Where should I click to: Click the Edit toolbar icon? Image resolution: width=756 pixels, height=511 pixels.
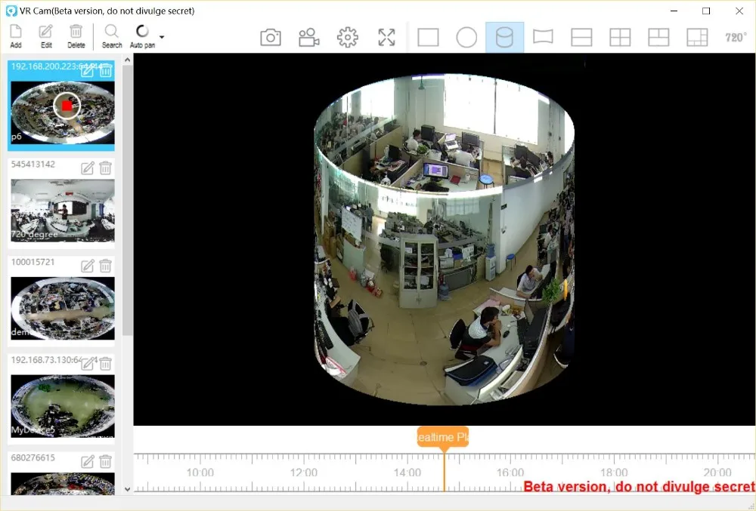pos(46,36)
